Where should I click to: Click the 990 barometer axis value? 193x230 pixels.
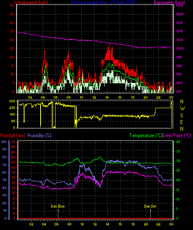(179, 66)
